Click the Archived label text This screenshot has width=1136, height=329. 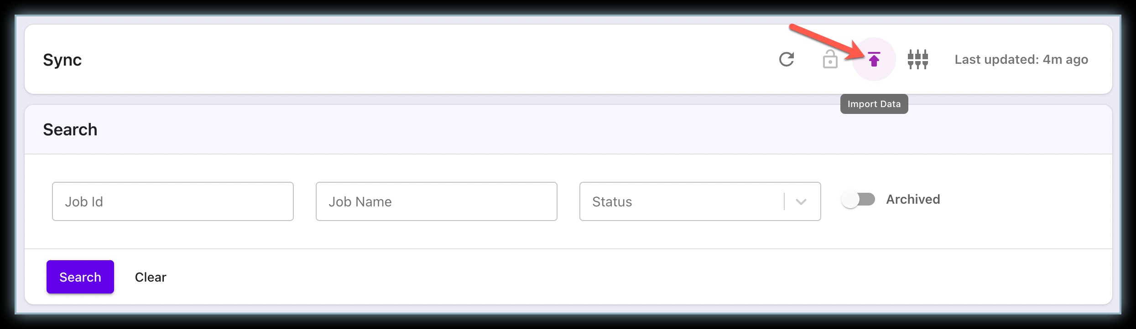point(913,199)
